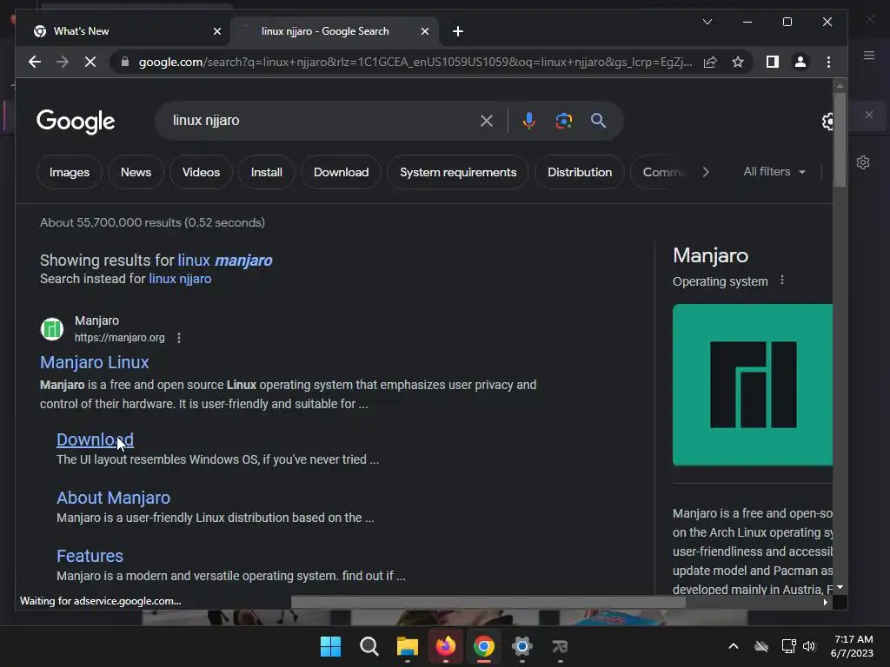This screenshot has height=667, width=890.
Task: Select the Download filter chip
Action: point(341,172)
